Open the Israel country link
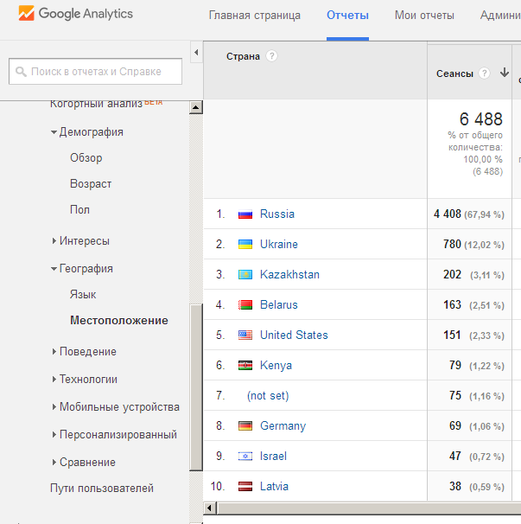The height and width of the screenshot is (524, 521). [273, 457]
